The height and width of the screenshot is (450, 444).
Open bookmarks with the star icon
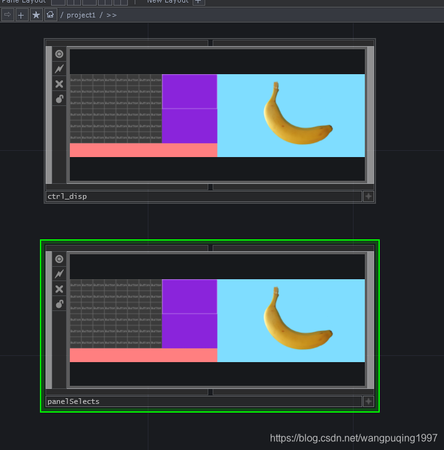(x=36, y=15)
